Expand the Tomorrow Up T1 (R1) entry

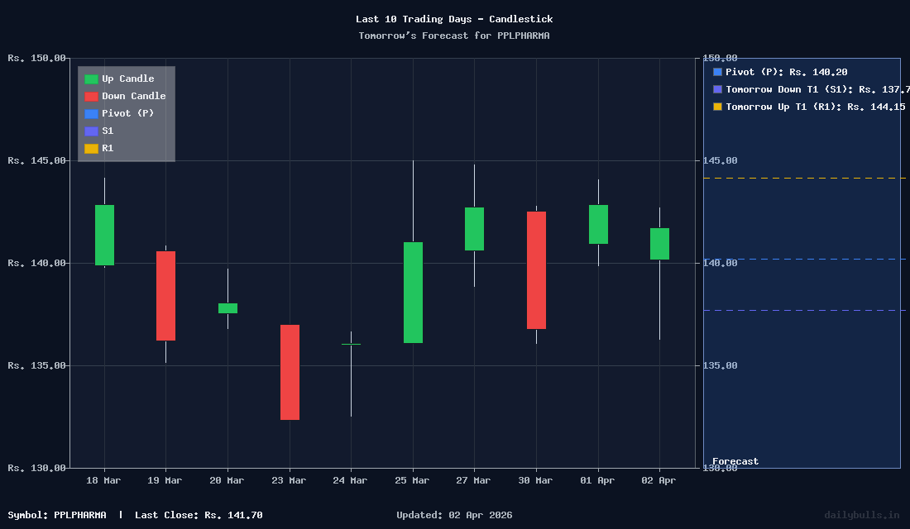coord(807,107)
